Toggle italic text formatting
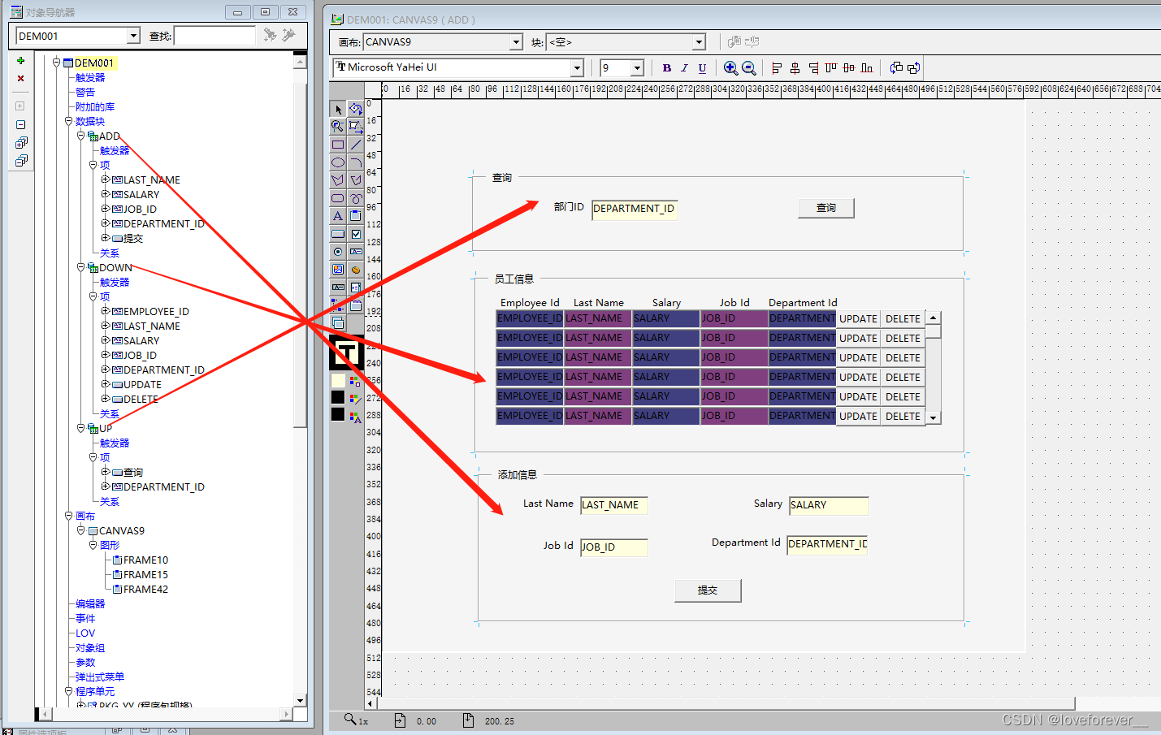The image size is (1161, 735). (x=685, y=68)
